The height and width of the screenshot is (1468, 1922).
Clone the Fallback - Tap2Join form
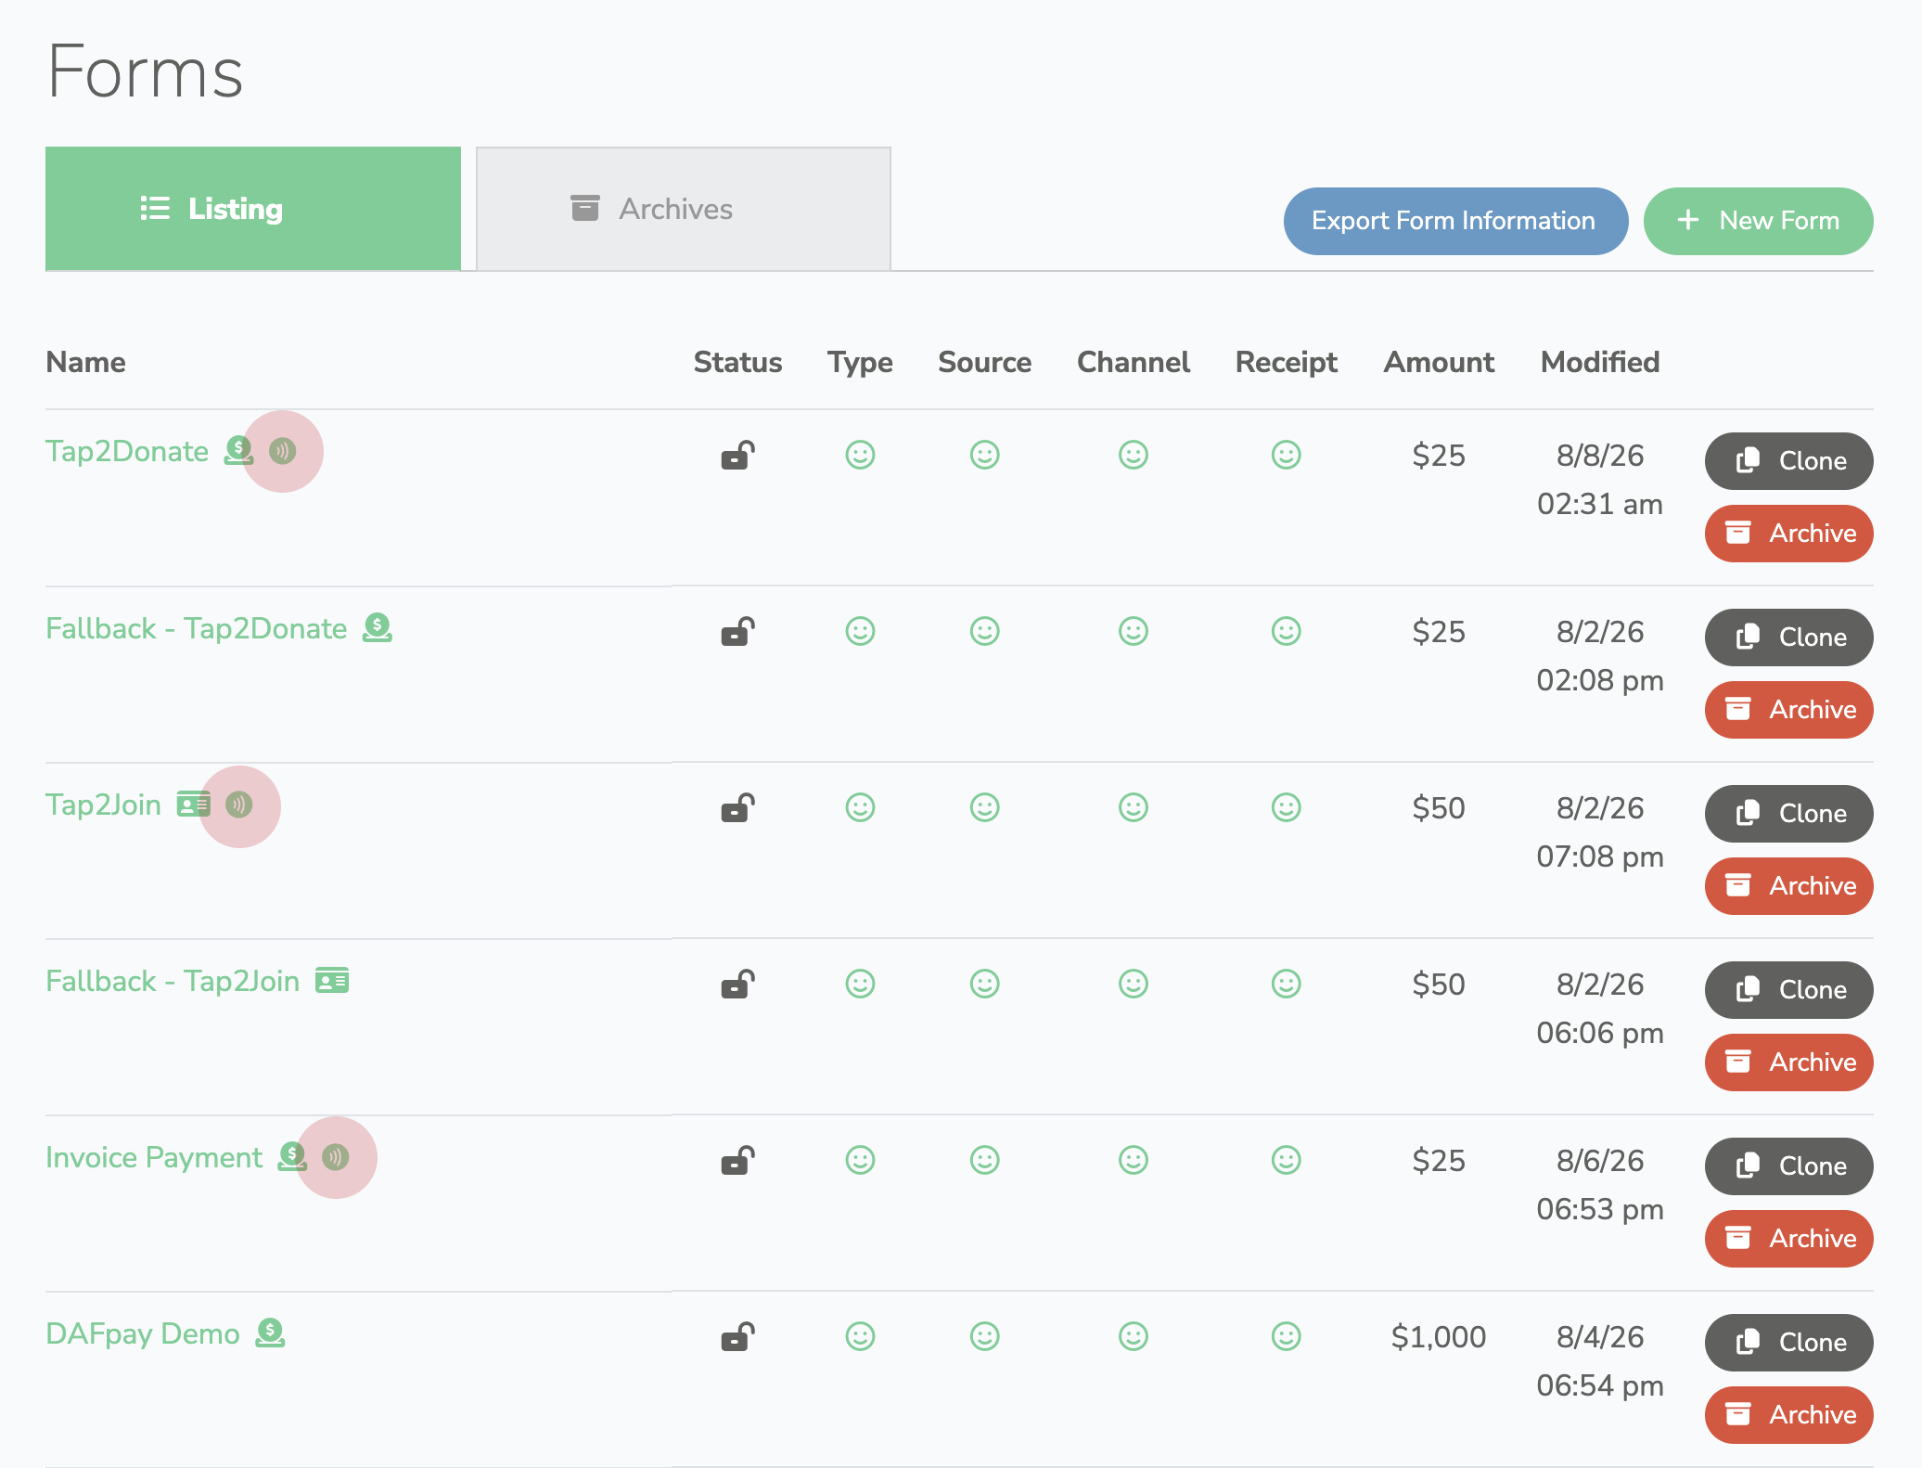point(1788,990)
